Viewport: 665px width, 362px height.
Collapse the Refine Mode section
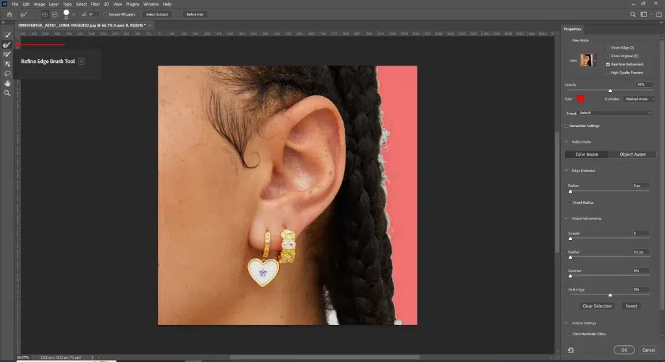click(x=566, y=142)
